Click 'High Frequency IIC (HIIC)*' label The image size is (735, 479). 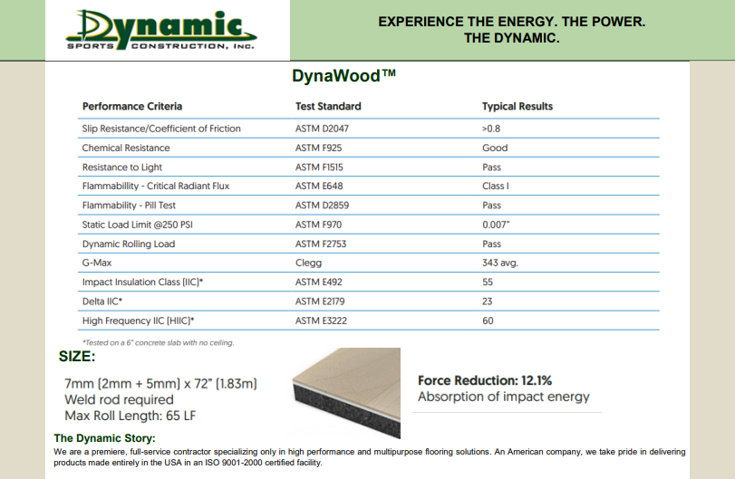[x=139, y=321]
